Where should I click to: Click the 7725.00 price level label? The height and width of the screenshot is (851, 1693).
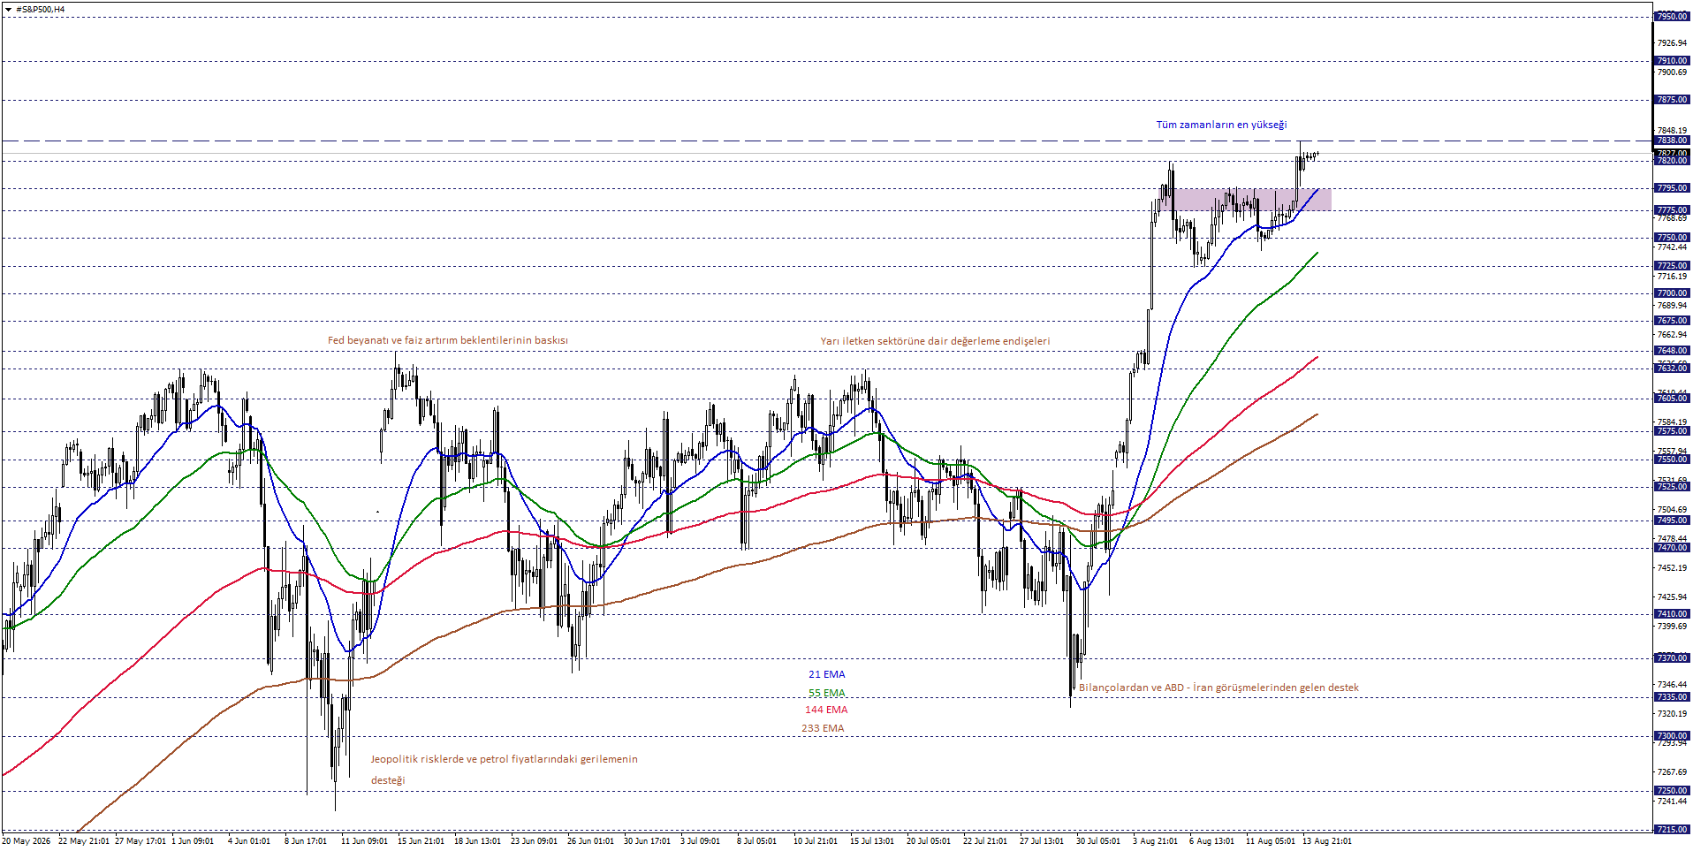(1672, 266)
